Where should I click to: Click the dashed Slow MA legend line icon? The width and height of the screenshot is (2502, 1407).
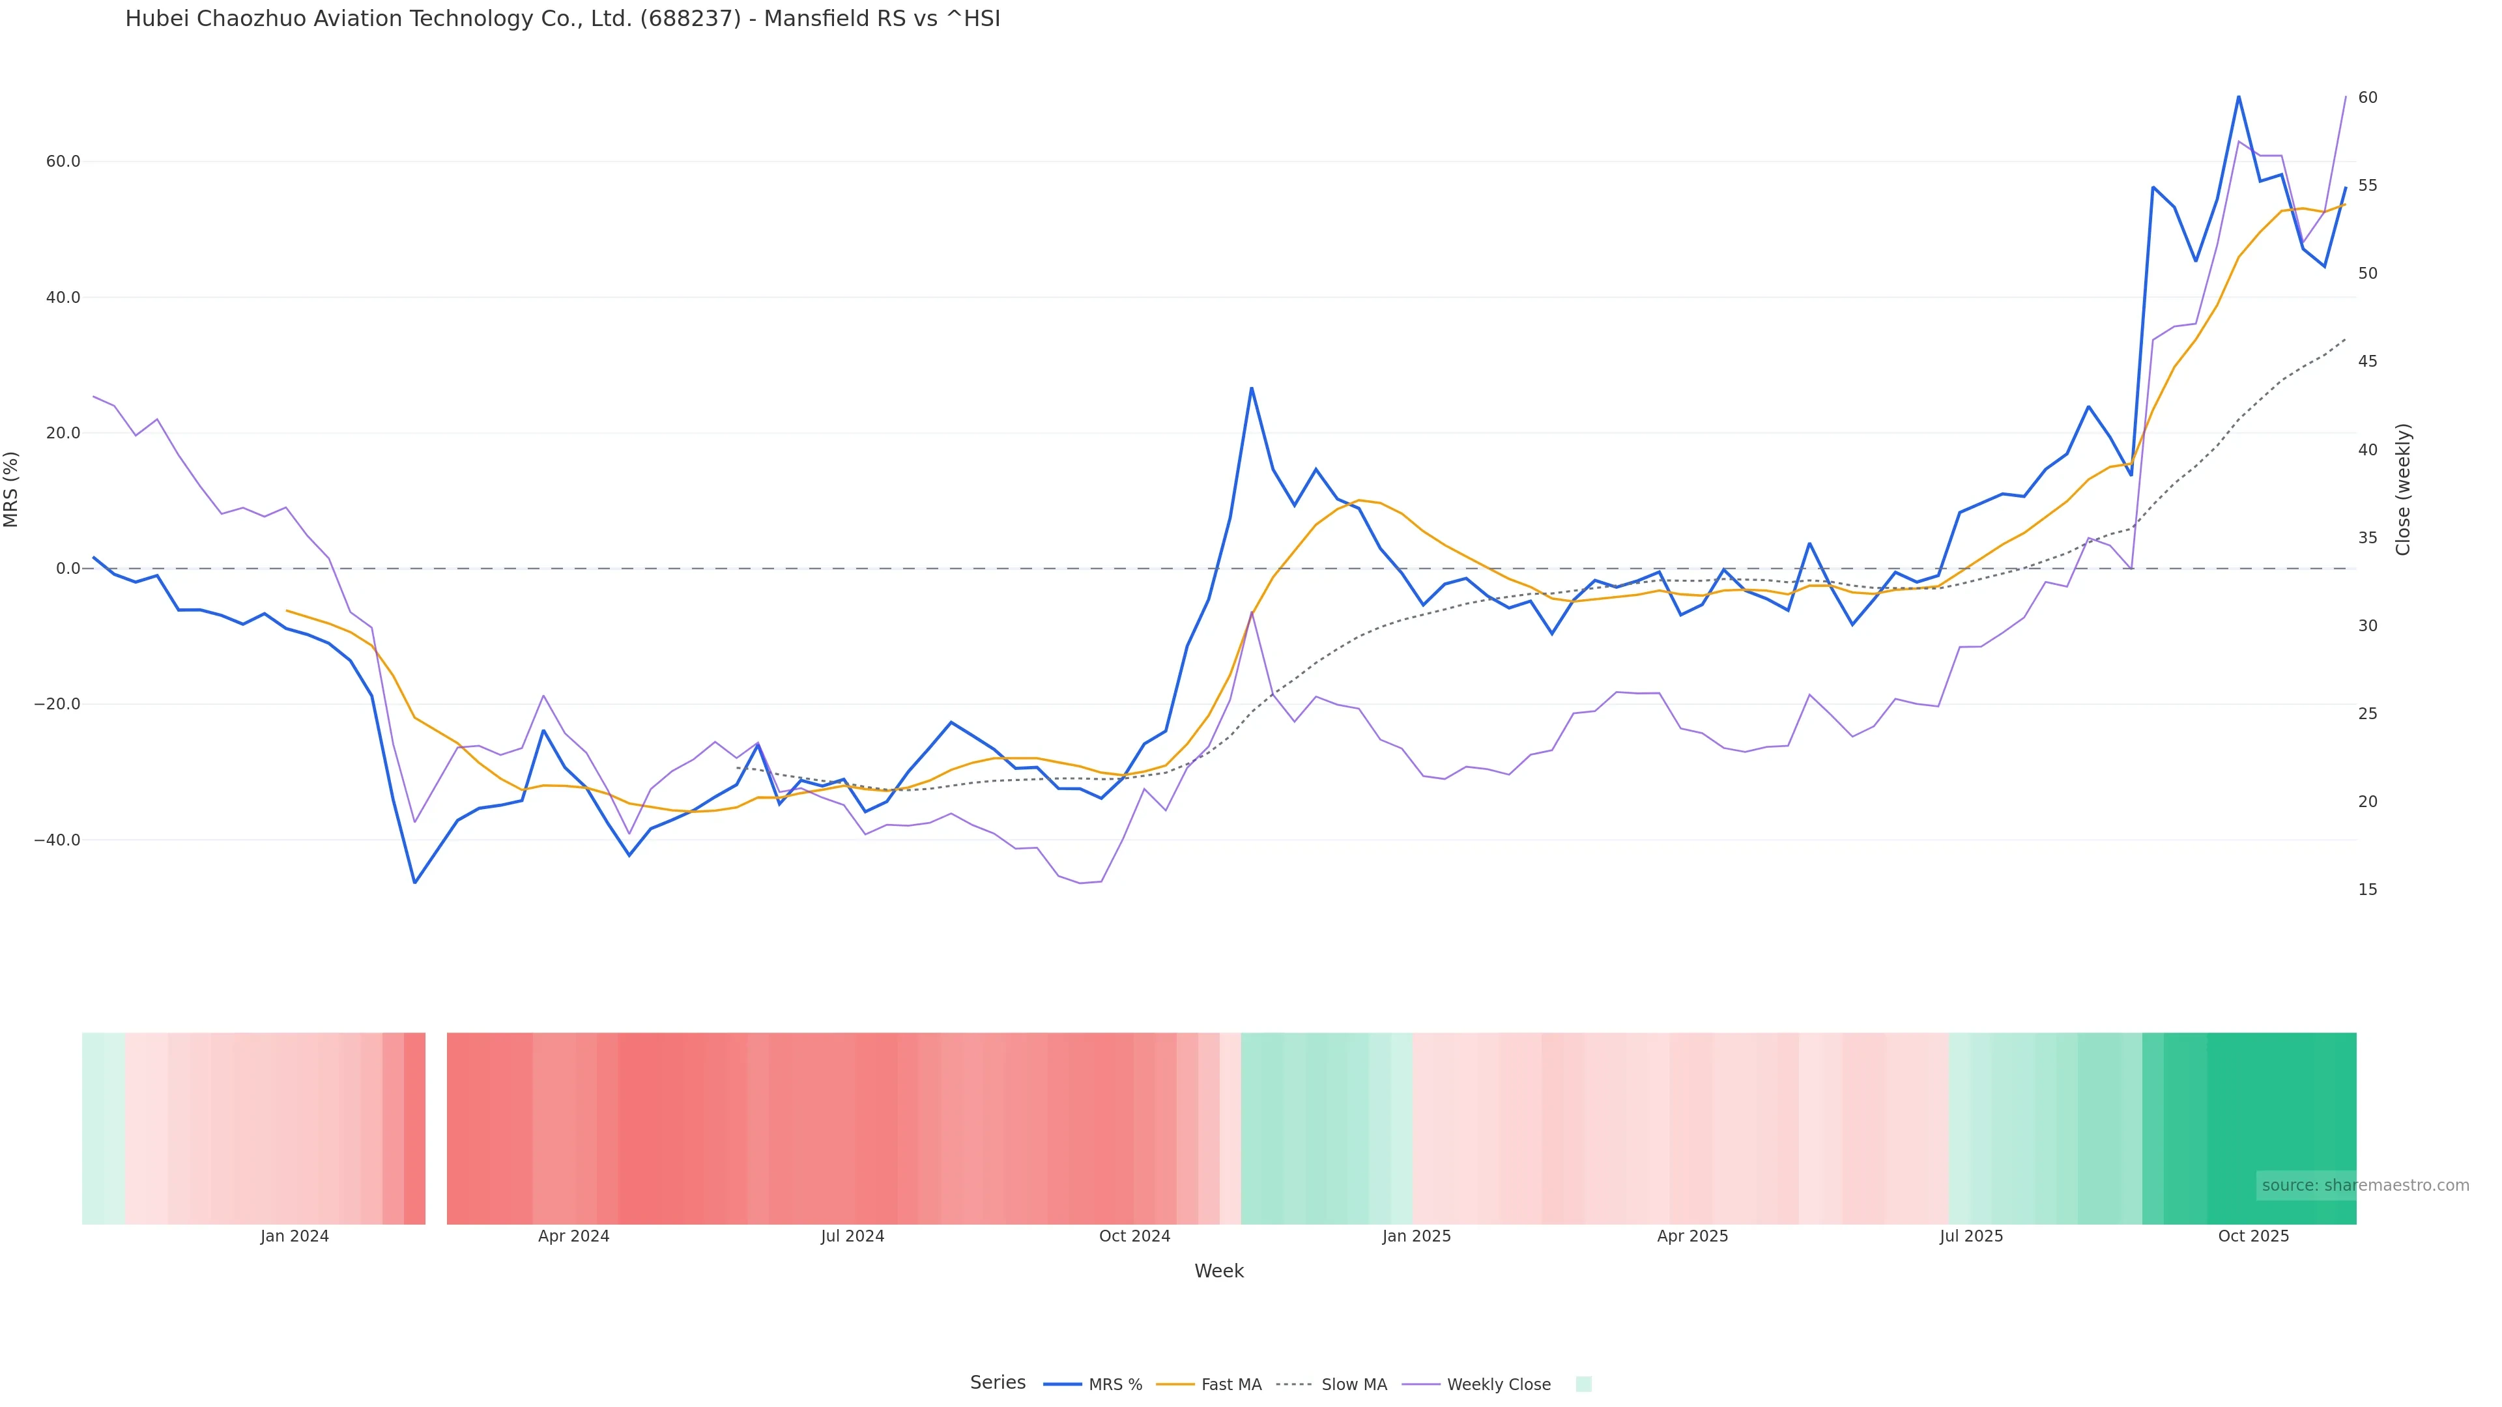(1294, 1385)
